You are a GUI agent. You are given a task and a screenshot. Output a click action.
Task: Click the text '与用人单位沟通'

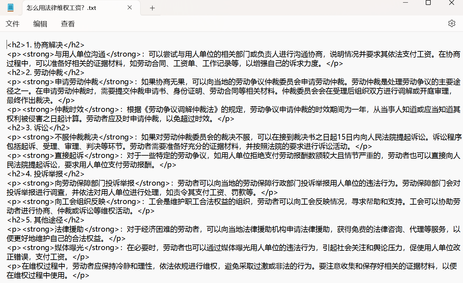pos(80,54)
